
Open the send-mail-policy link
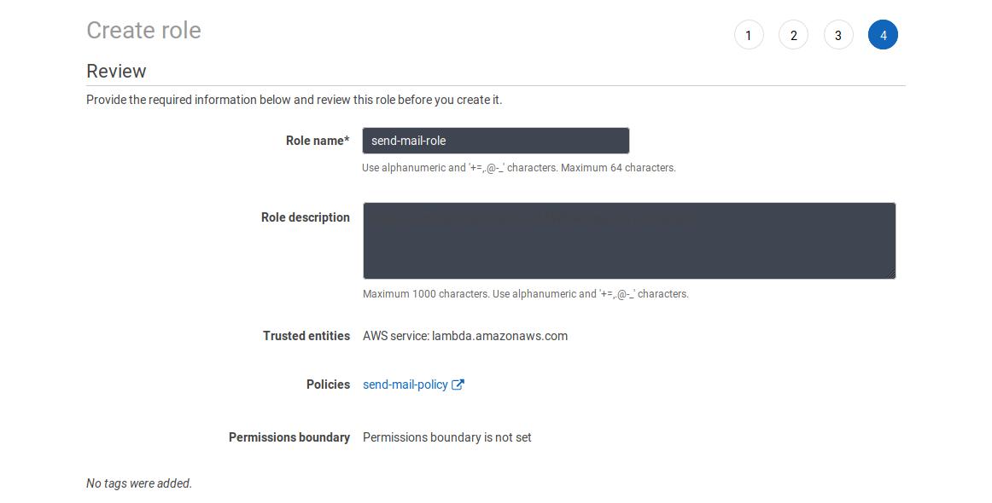(x=405, y=384)
